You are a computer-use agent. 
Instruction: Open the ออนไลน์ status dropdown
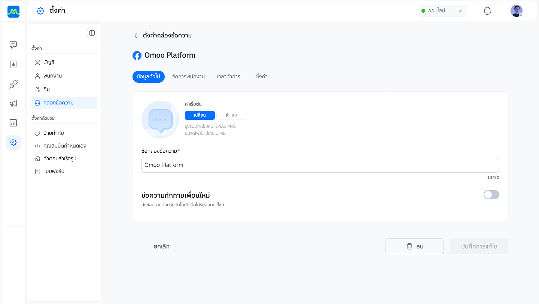(442, 11)
